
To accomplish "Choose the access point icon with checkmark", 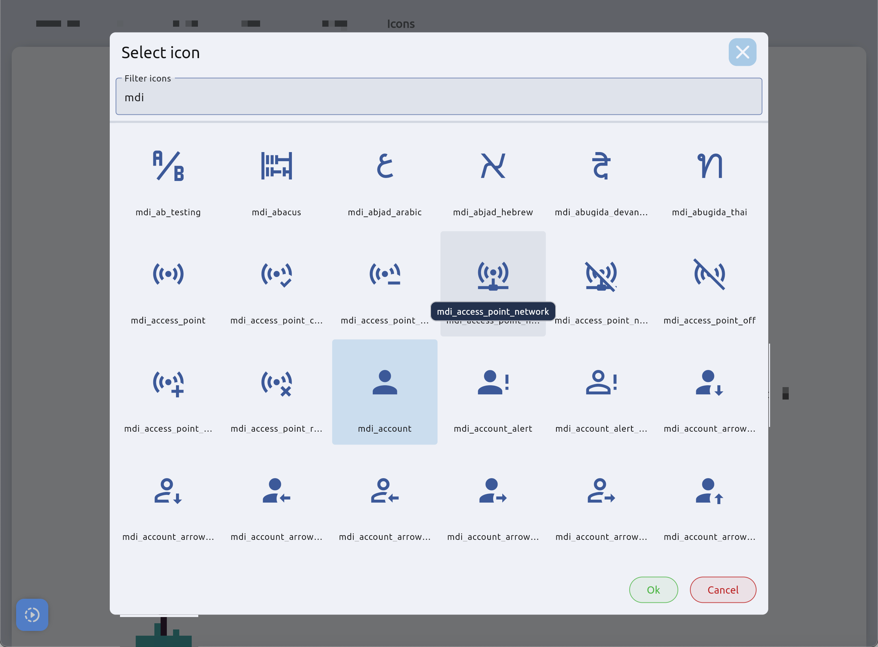I will coord(276,284).
